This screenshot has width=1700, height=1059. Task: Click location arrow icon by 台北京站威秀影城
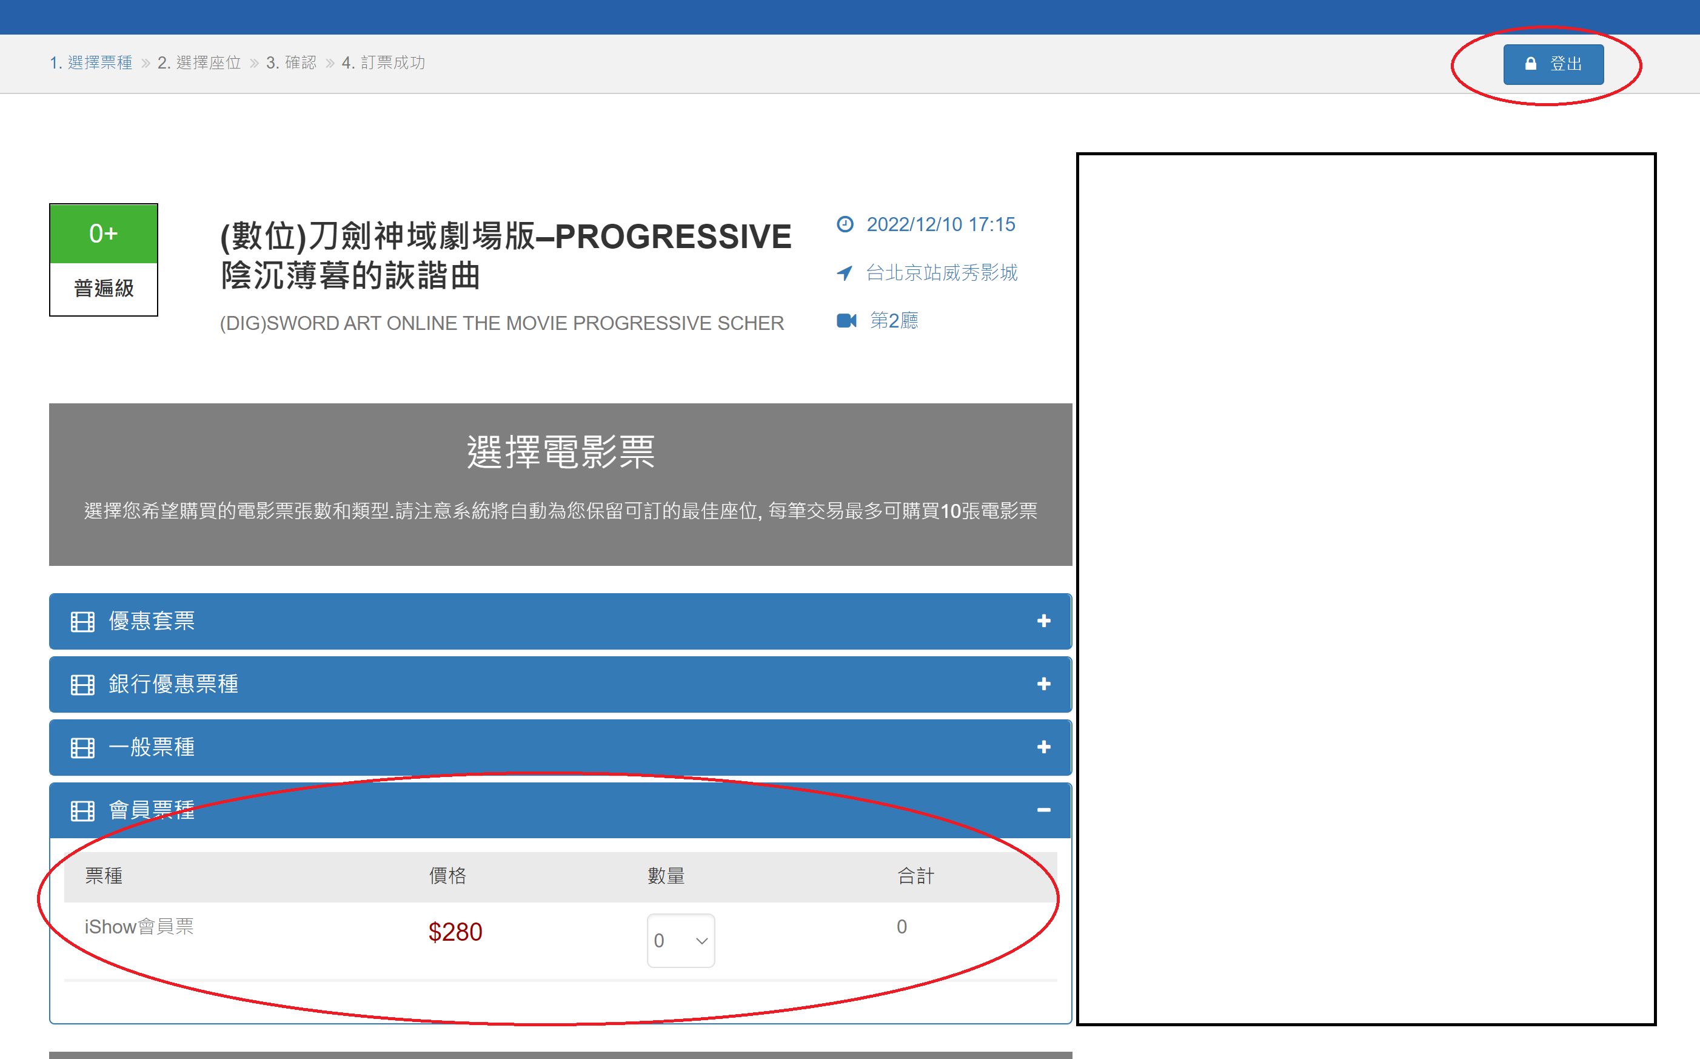845,272
